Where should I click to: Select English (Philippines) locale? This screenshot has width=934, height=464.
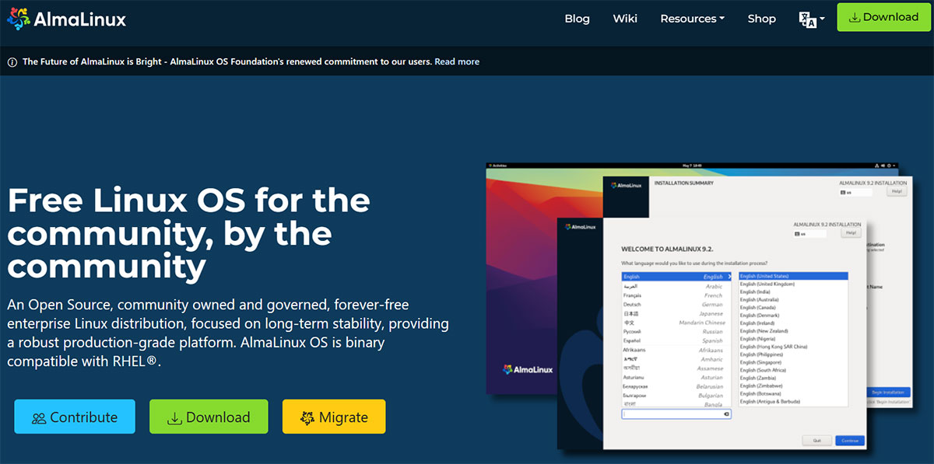[793, 354]
